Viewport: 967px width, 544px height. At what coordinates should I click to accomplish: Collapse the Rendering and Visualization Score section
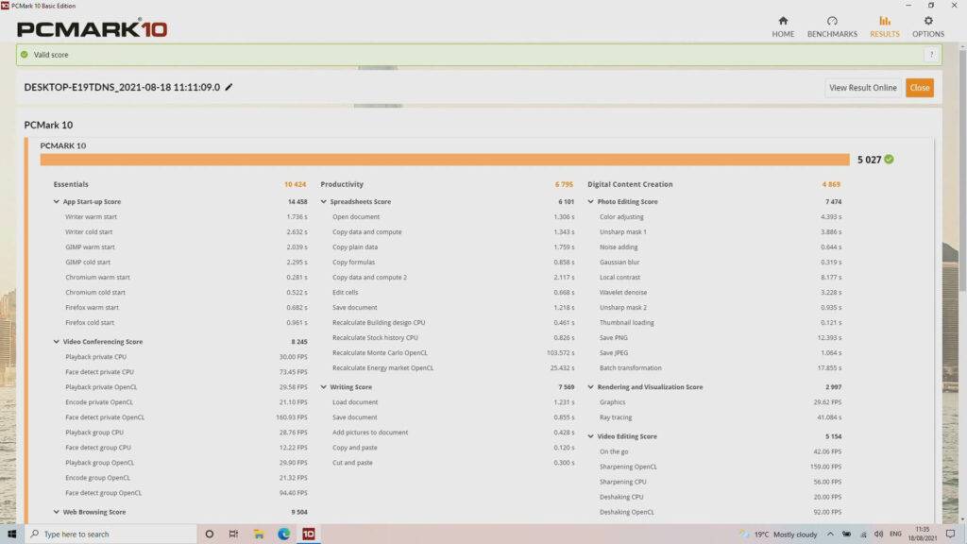(x=590, y=387)
